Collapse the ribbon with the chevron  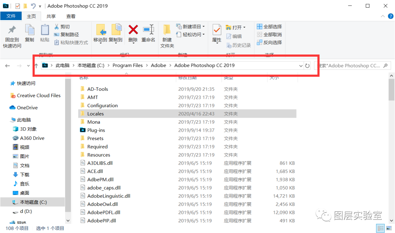(383, 16)
